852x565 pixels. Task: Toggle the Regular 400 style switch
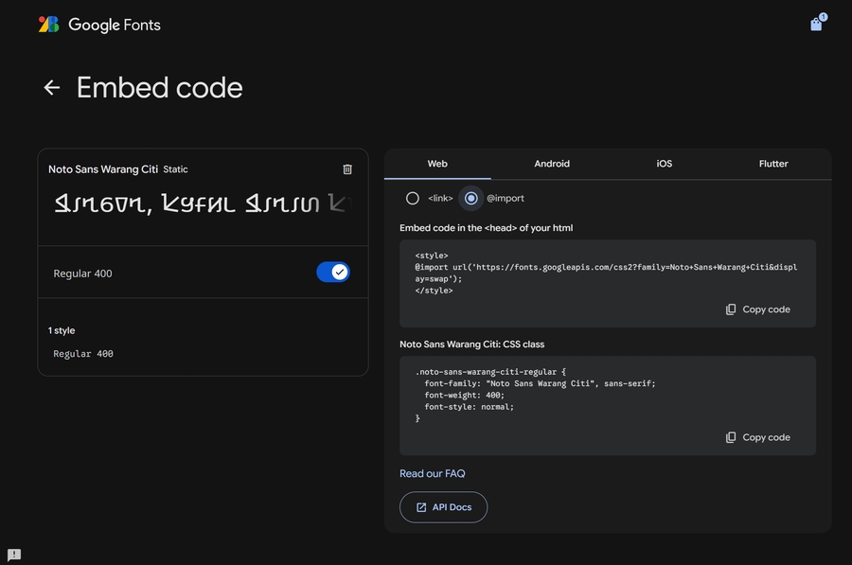(333, 273)
